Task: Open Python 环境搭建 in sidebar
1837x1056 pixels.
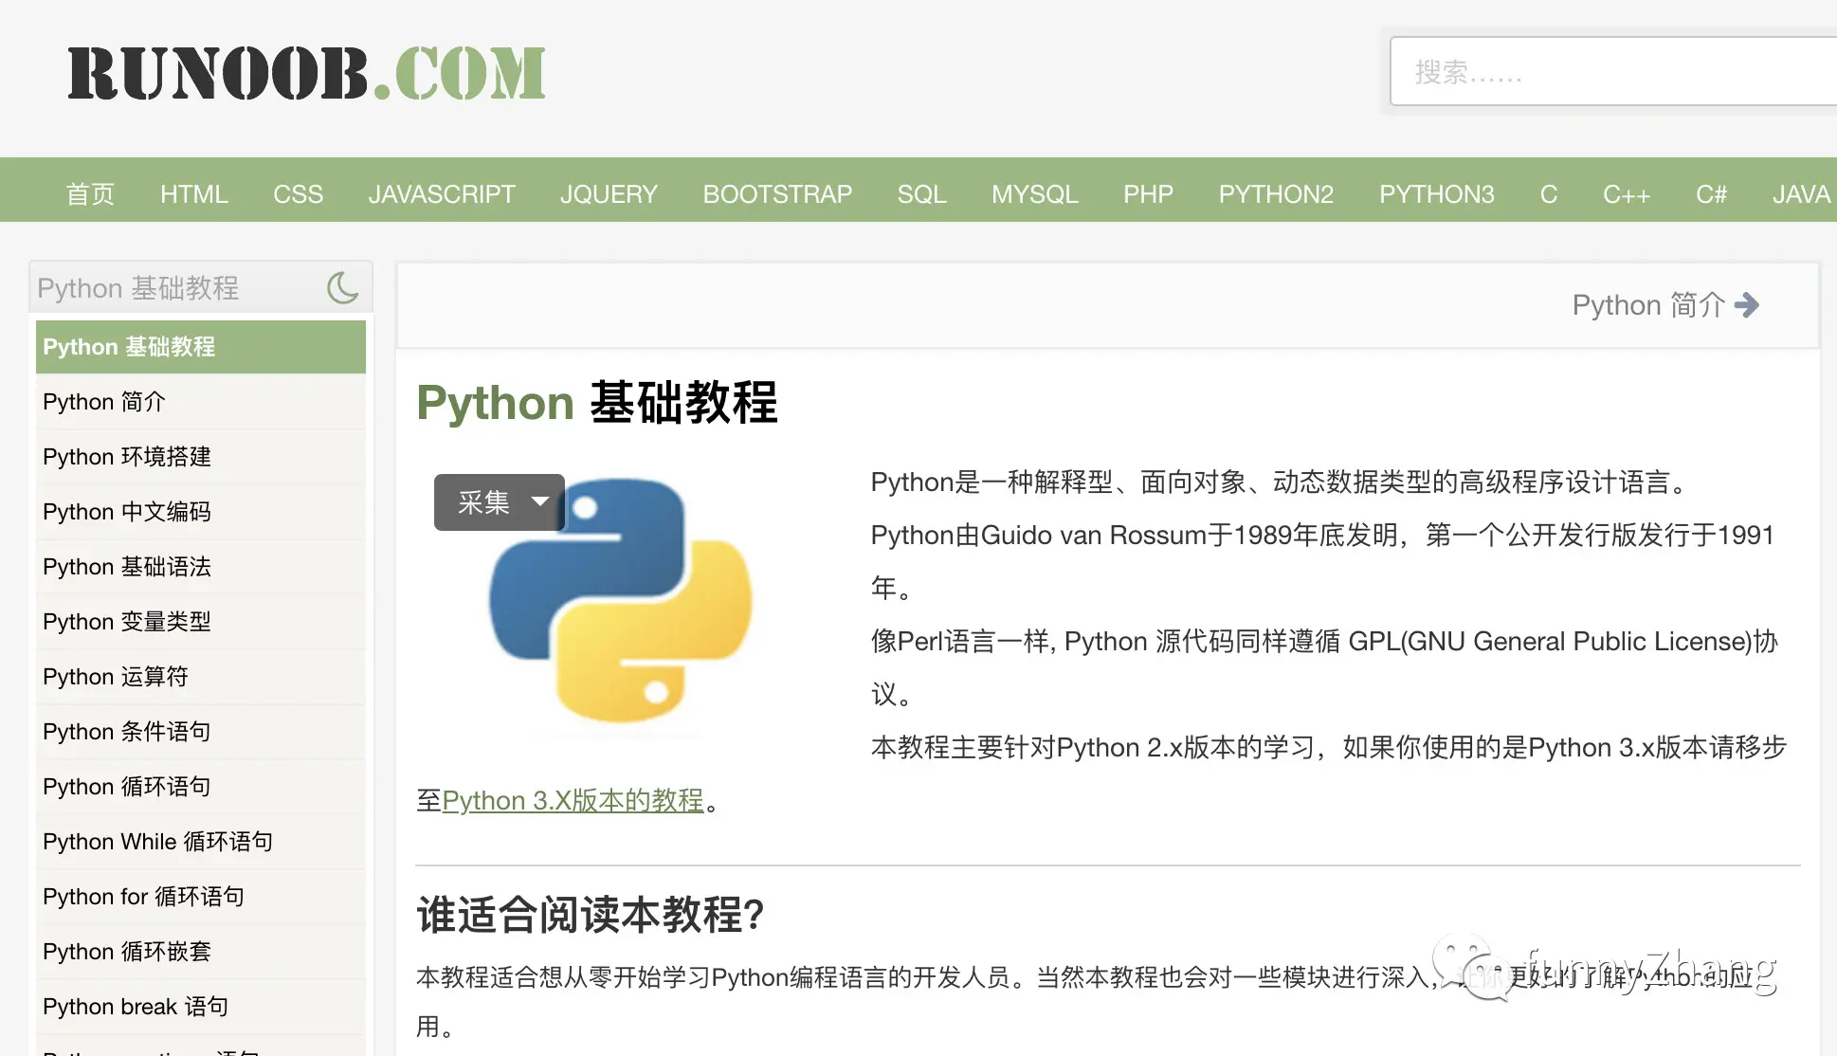Action: point(127,457)
